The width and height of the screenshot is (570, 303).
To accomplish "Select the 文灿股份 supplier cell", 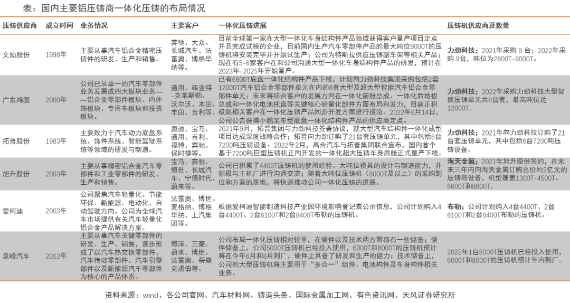I will (x=16, y=55).
